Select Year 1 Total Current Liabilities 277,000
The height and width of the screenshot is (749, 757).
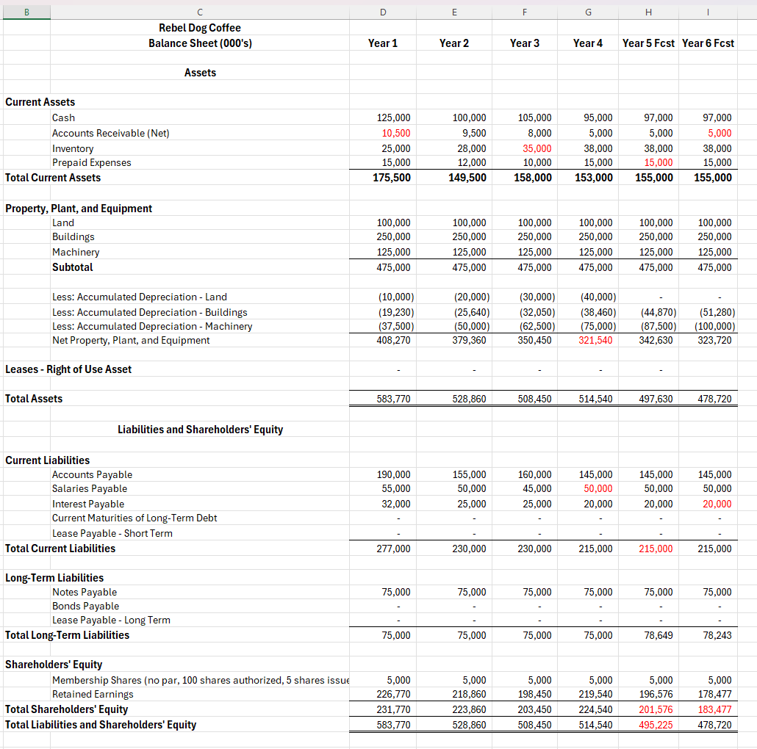pos(393,549)
